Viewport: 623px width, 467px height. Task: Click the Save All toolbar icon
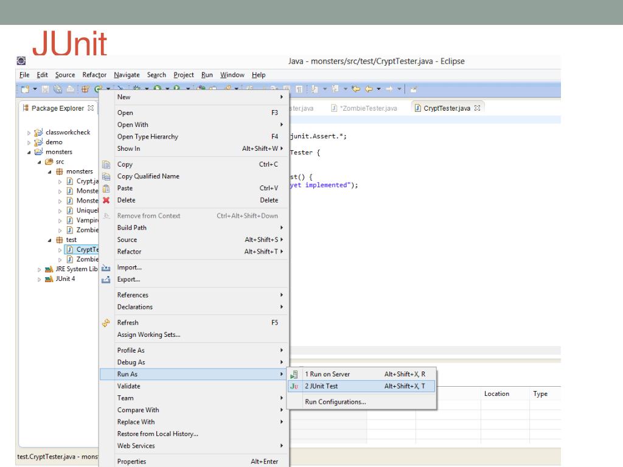pos(58,89)
